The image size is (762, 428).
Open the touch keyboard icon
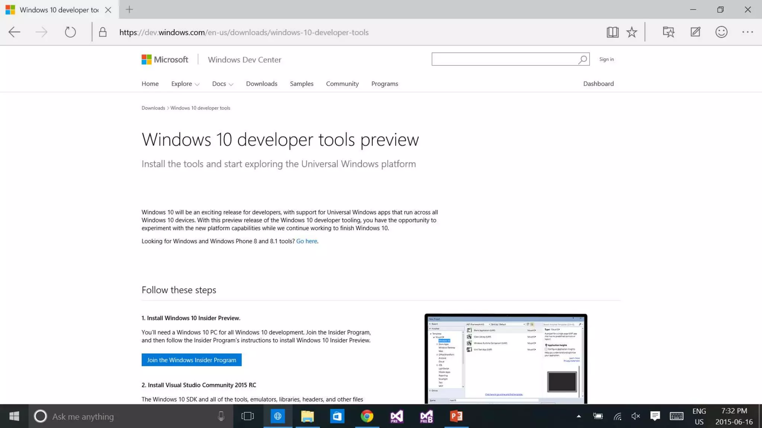pyautogui.click(x=676, y=416)
